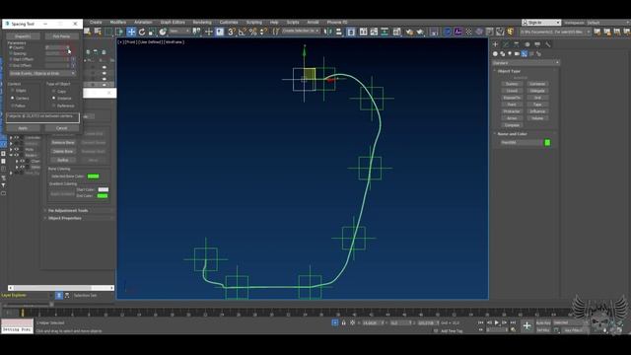Open the Utilities tab of command panel
Viewport: 631px width, 355px height.
pyautogui.click(x=548, y=44)
